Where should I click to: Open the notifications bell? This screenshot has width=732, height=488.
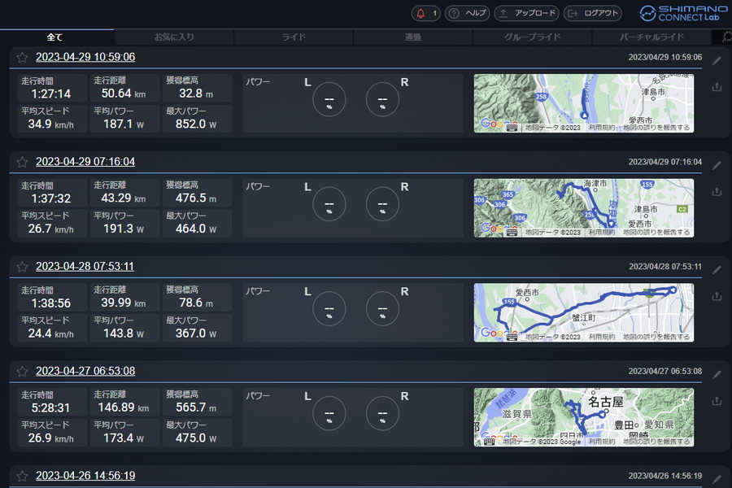[425, 13]
